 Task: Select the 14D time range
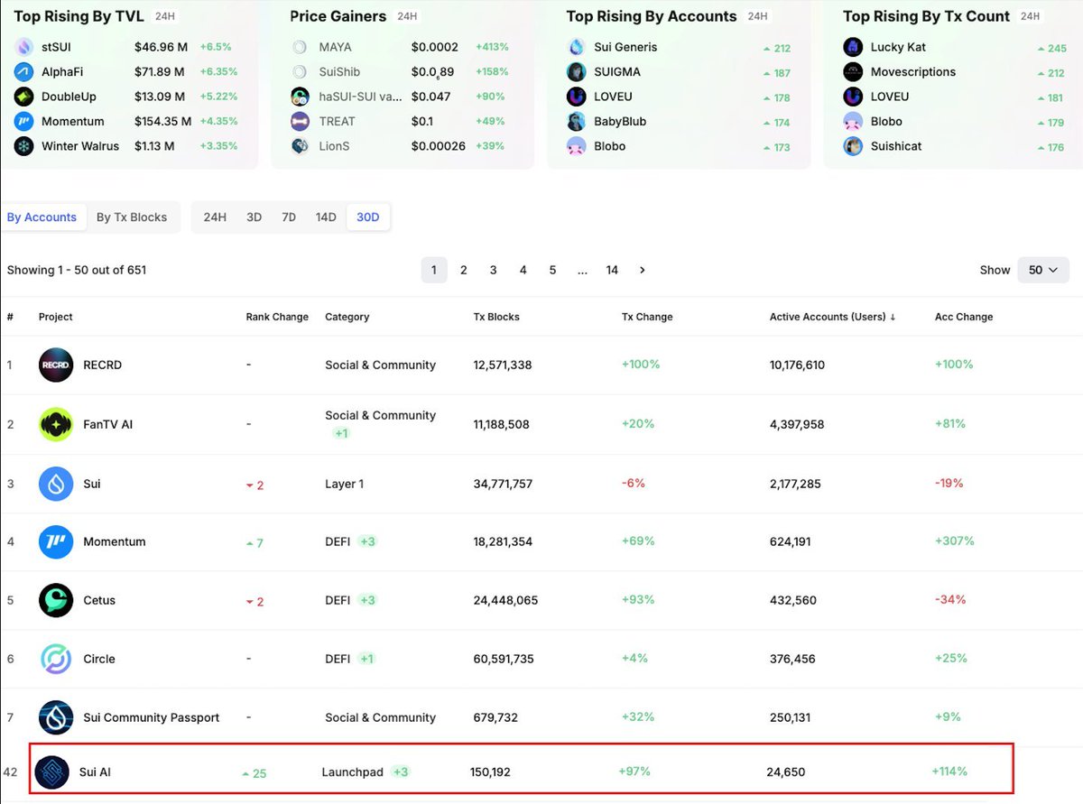pos(326,217)
